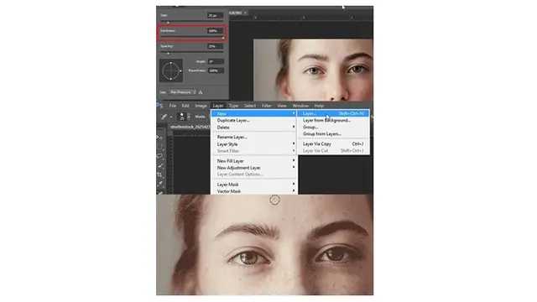Choose Layer from Background in submenu

tap(333, 121)
